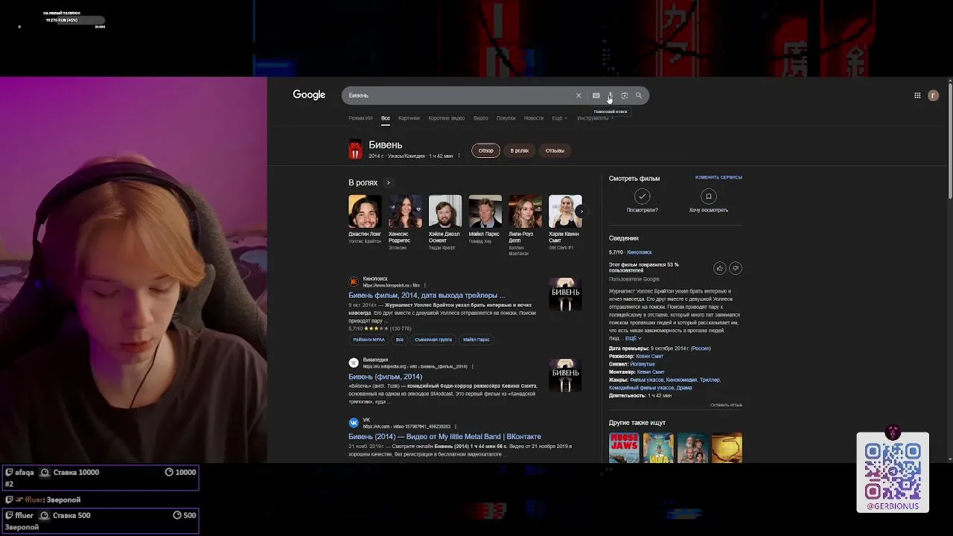Open three-dot menu of Википедия result
The height and width of the screenshot is (536, 953).
click(472, 366)
